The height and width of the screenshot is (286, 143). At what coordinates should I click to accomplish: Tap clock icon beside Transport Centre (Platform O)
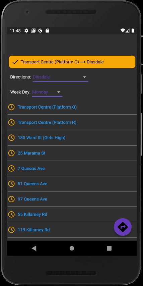pos(11,107)
